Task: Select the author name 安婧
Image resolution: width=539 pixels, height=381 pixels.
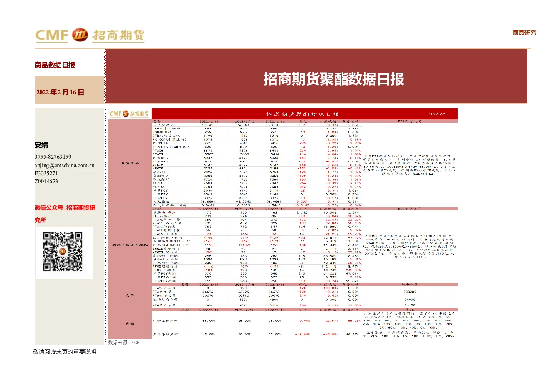Action: [x=41, y=145]
